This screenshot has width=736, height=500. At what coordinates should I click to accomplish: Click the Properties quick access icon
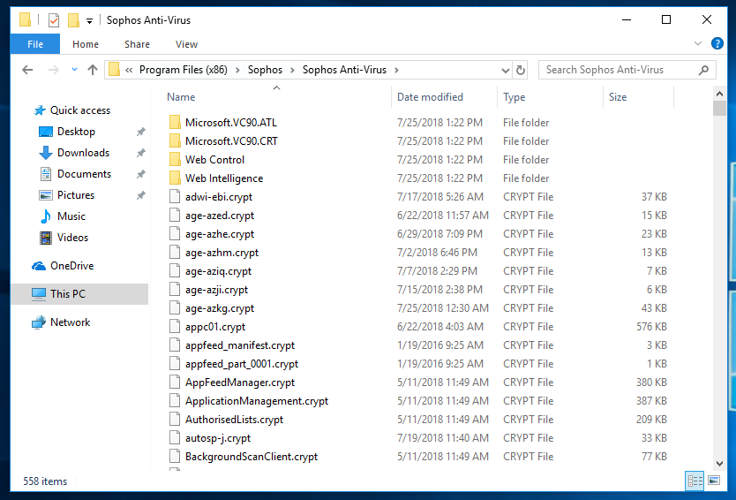click(x=54, y=20)
